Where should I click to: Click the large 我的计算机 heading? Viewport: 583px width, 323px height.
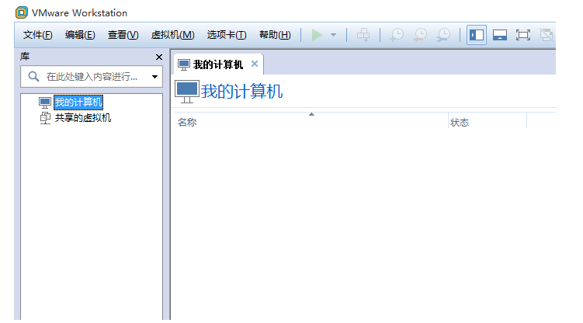(241, 91)
